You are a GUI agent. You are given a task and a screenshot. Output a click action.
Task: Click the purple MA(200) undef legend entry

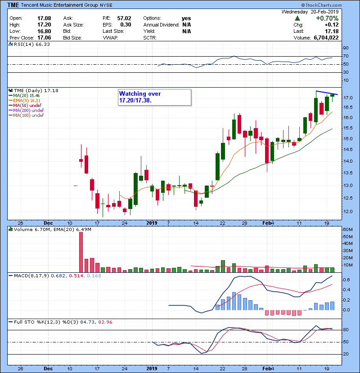26,111
